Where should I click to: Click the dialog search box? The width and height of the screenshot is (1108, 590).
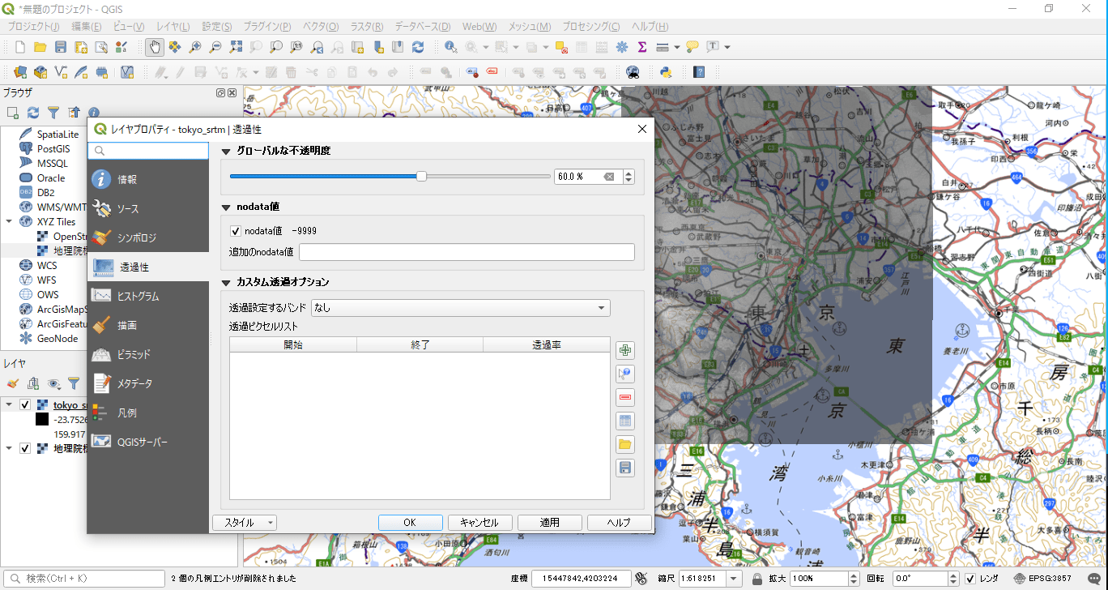tap(149, 151)
